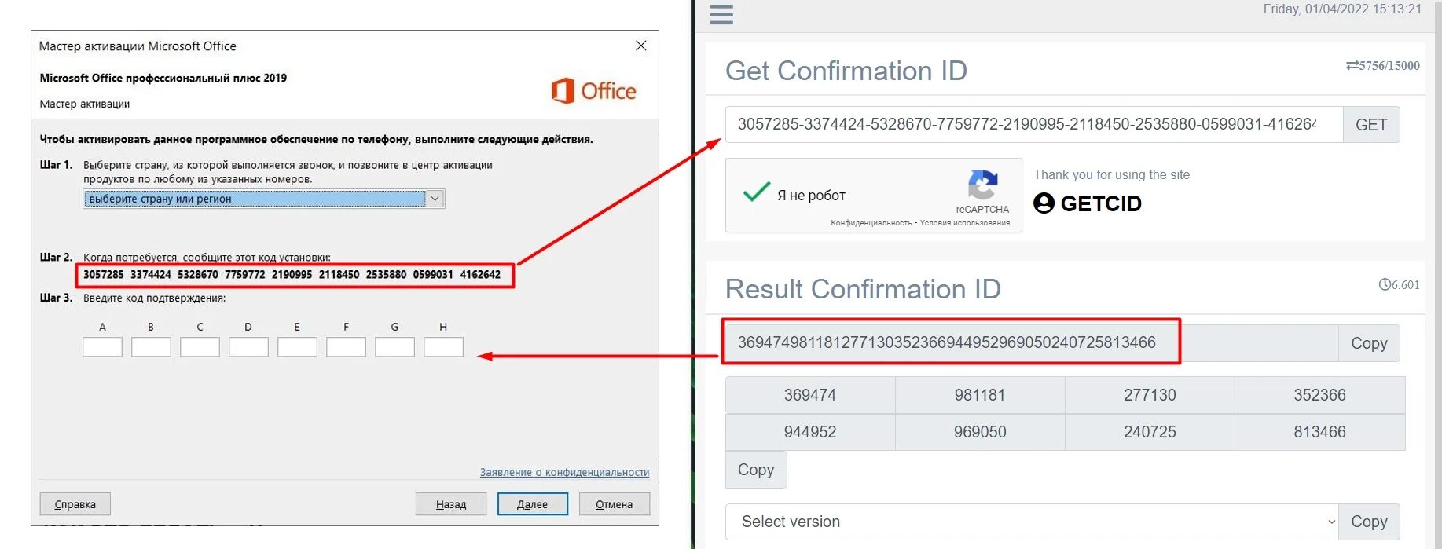The width and height of the screenshot is (1442, 549).
Task: Click the 369474 ID block
Action: click(x=810, y=395)
